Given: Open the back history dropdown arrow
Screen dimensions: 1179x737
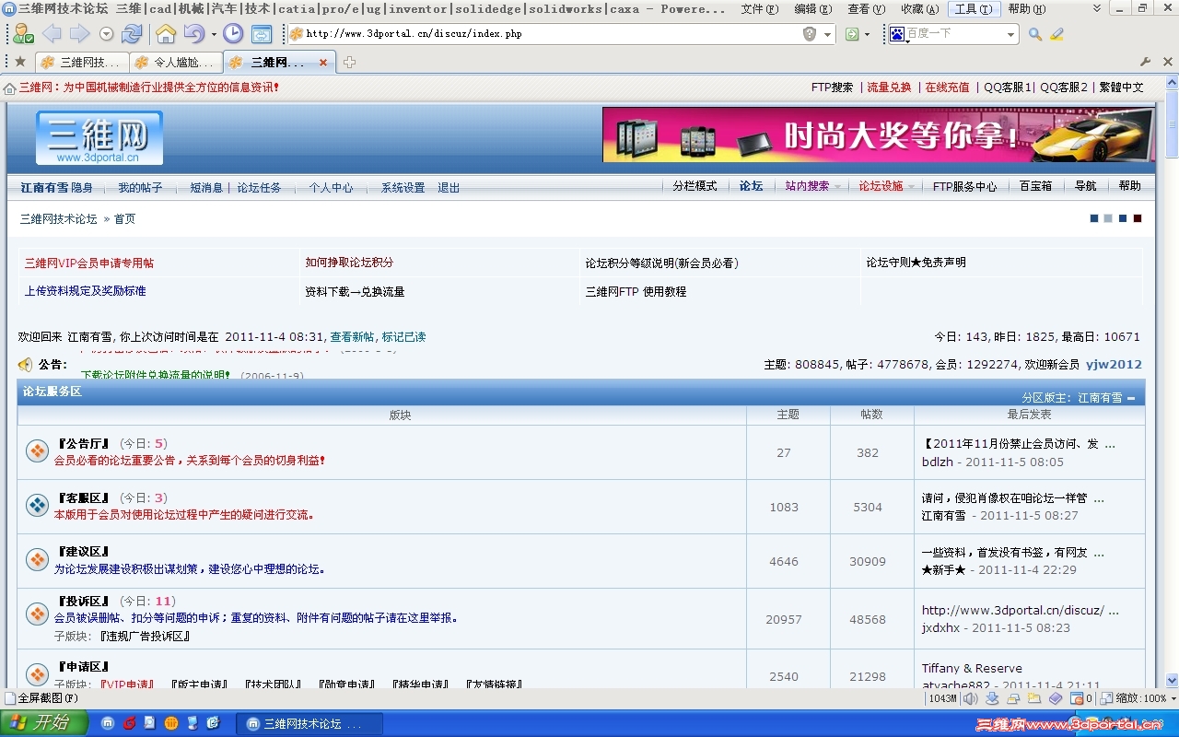Looking at the screenshot, I should 106,34.
